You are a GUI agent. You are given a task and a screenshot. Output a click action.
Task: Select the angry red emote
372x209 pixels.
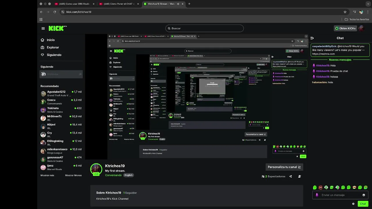[x=320, y=188]
